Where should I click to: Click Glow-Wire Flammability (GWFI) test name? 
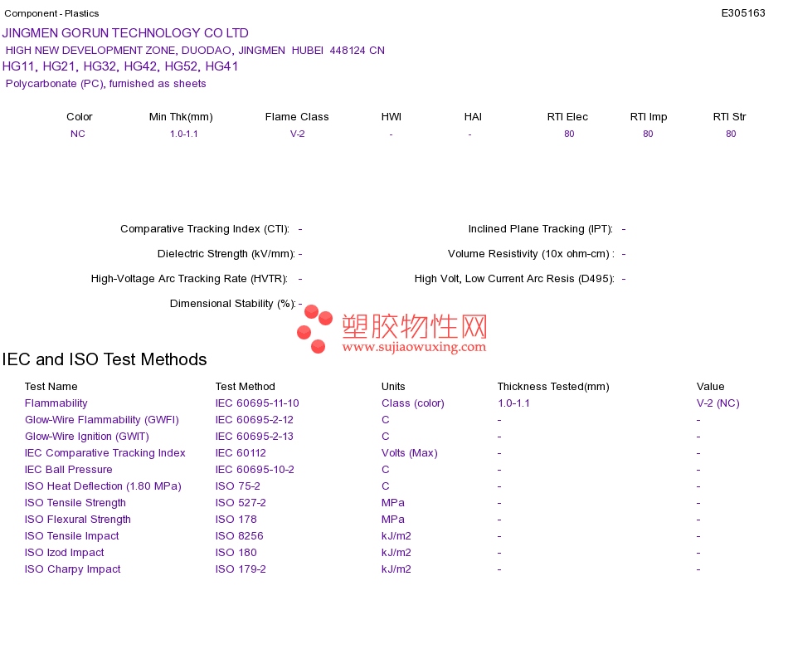coord(102,419)
